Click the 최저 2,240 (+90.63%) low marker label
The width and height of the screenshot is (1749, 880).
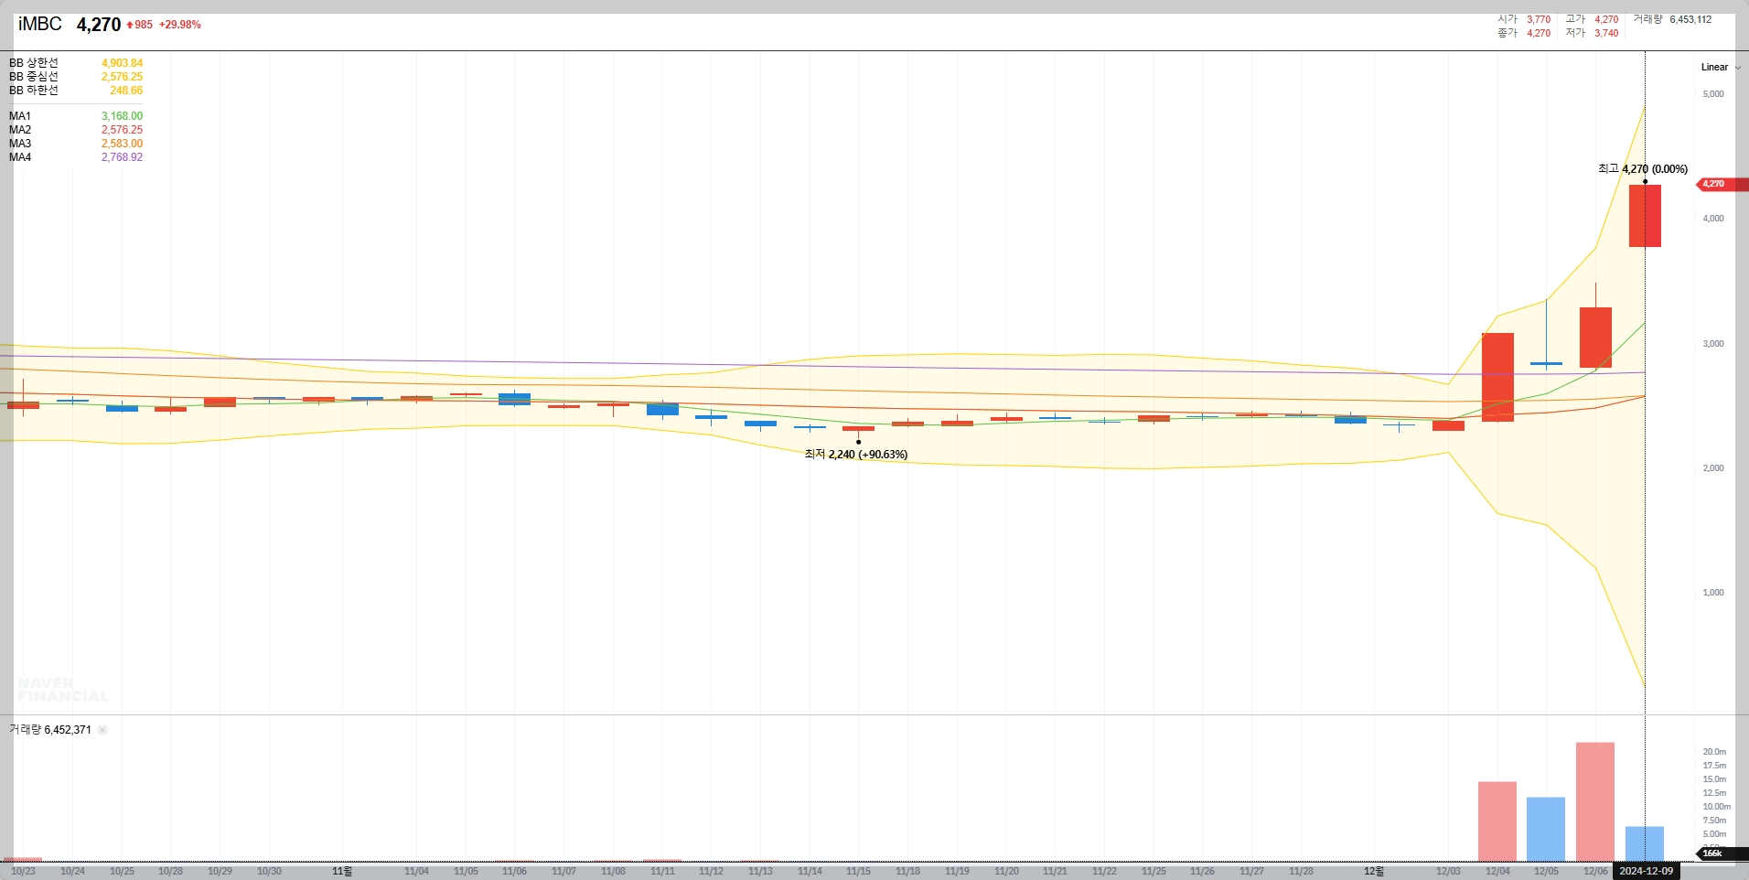[856, 455]
